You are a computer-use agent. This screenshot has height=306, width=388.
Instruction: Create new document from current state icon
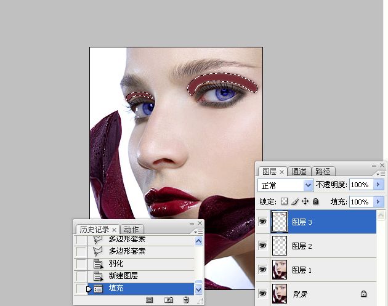[x=149, y=300]
